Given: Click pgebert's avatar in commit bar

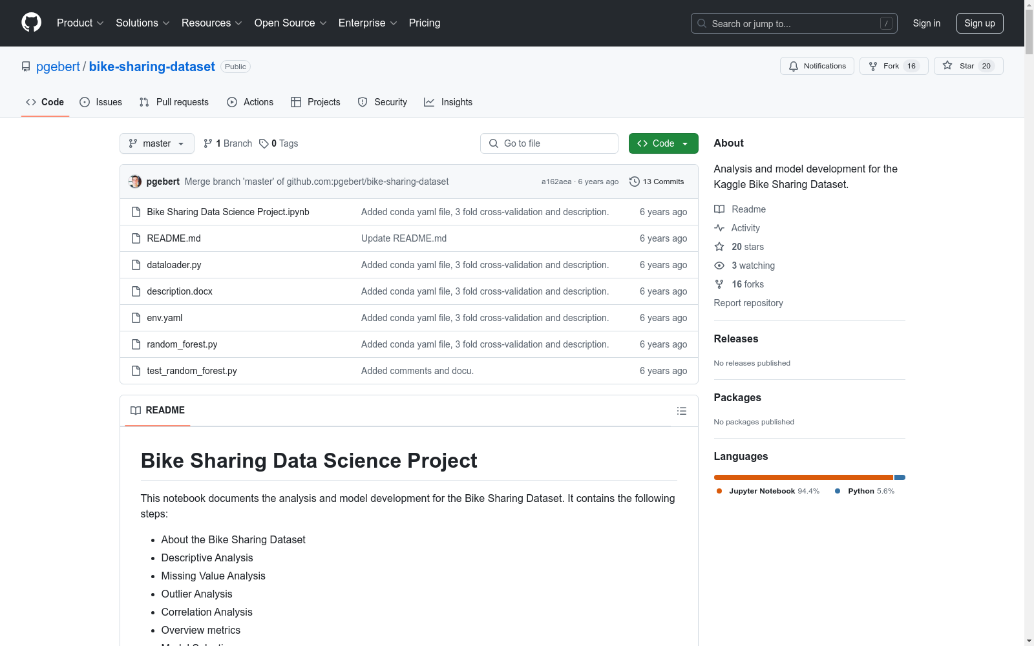Looking at the screenshot, I should point(135,182).
